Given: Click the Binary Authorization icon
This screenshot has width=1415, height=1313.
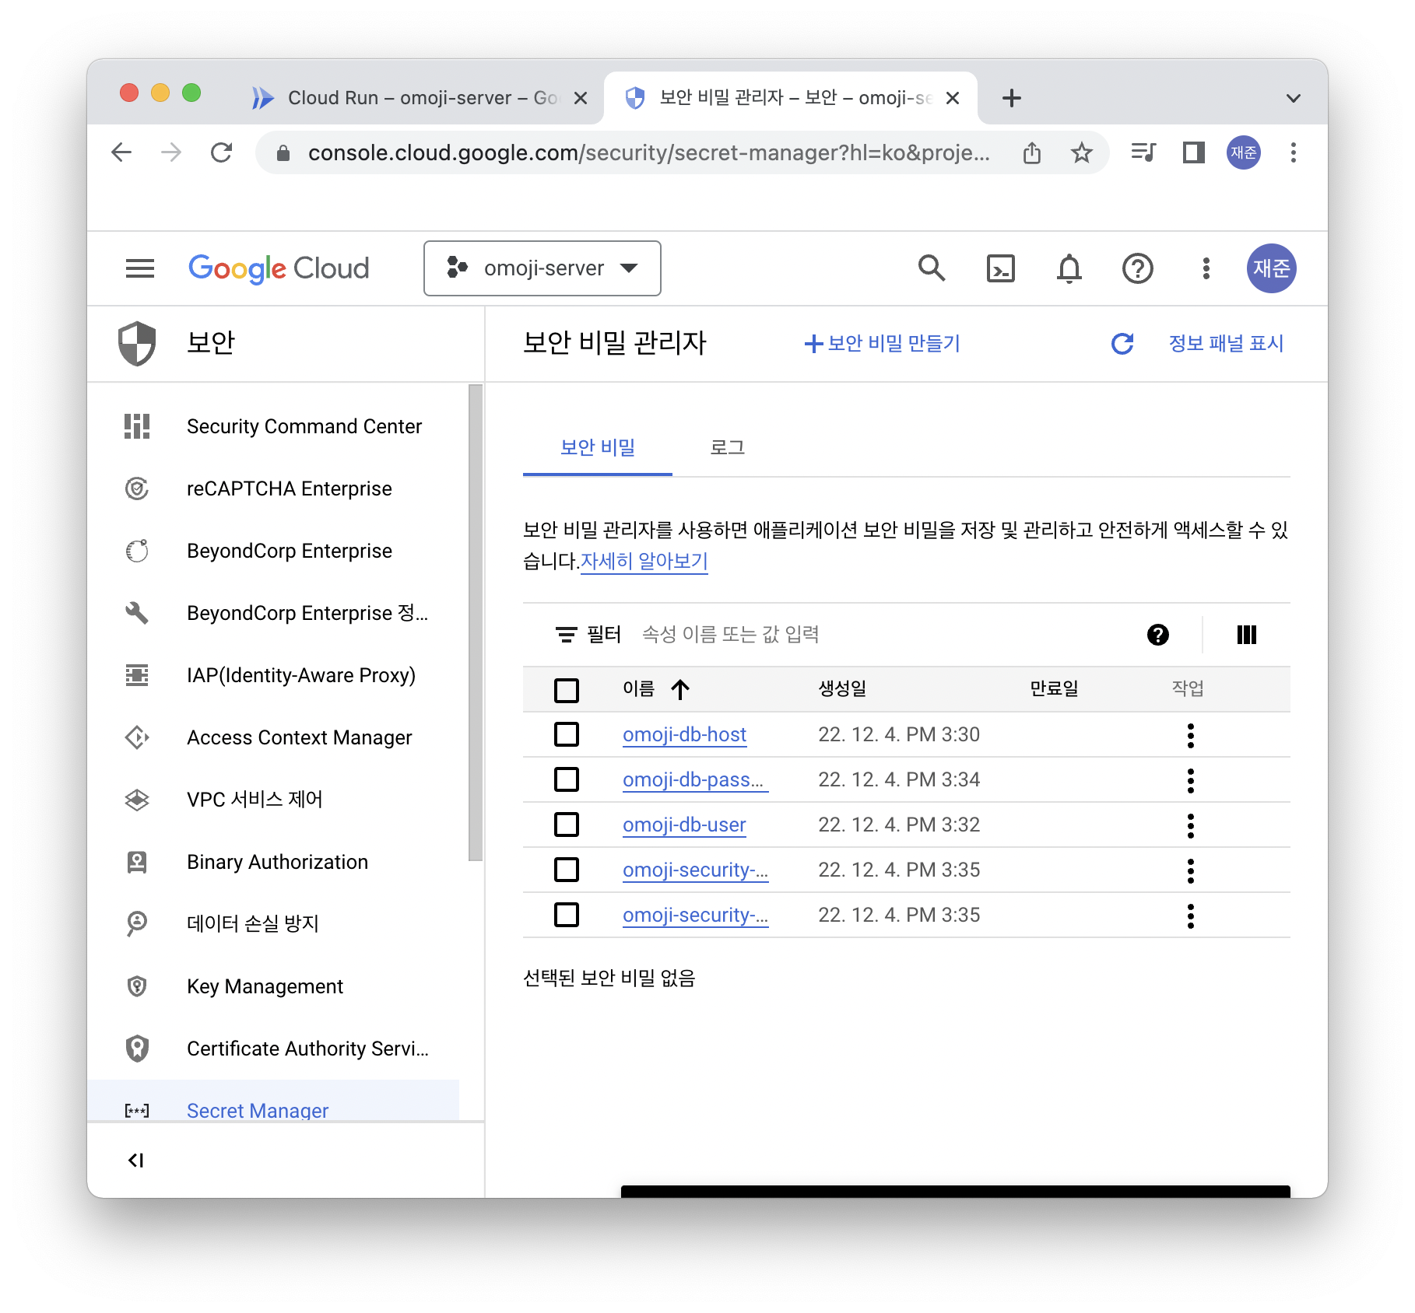Looking at the screenshot, I should tap(137, 862).
